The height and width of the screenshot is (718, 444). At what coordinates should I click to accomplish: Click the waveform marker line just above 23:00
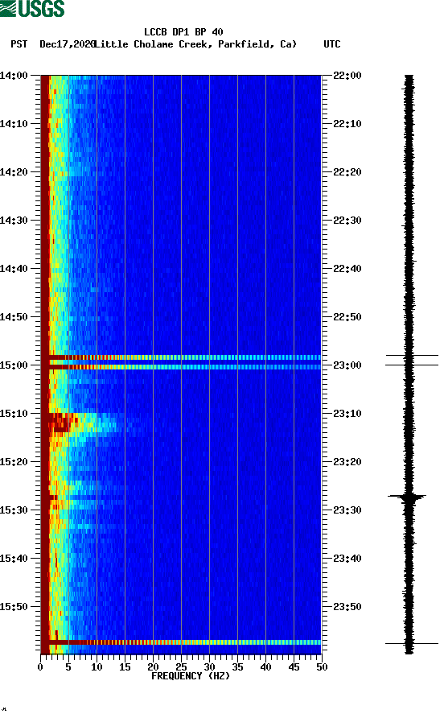(412, 355)
